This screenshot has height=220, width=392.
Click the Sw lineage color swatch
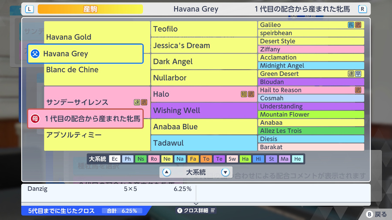click(x=232, y=159)
